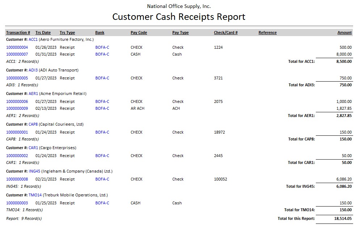Open transaction 1000000007 link
Image resolution: width=360 pixels, height=230 pixels.
17,54
